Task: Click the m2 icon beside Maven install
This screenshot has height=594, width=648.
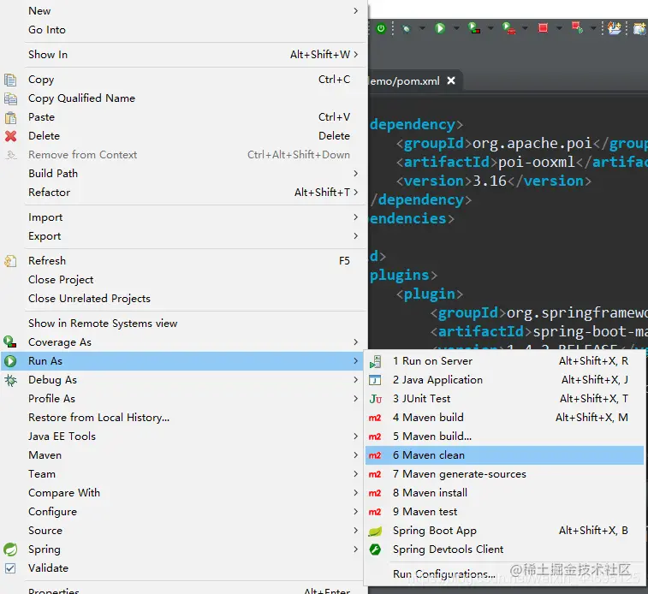Action: (375, 493)
